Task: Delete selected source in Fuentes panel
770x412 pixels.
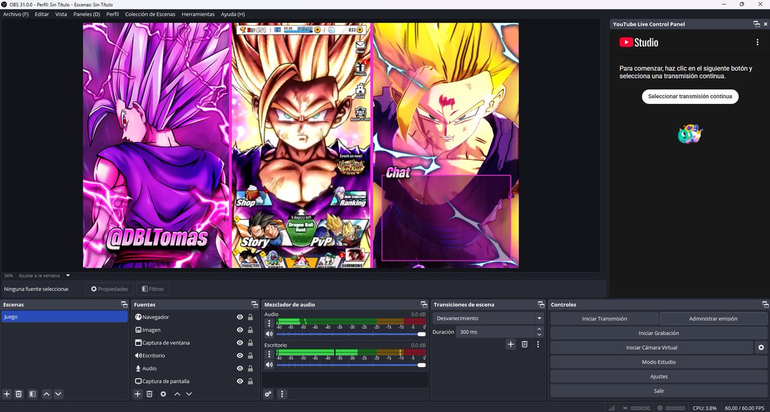Action: (150, 393)
